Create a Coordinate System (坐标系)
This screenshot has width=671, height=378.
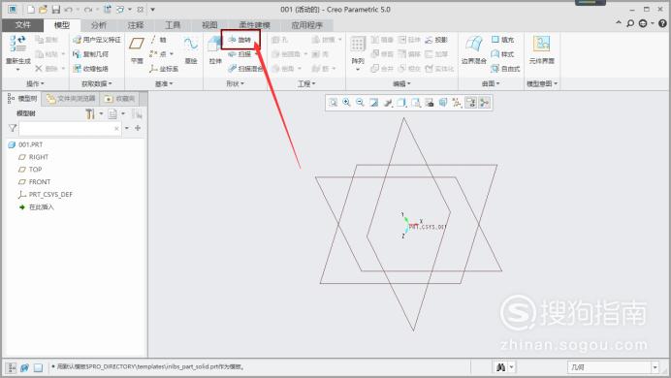pyautogui.click(x=164, y=69)
